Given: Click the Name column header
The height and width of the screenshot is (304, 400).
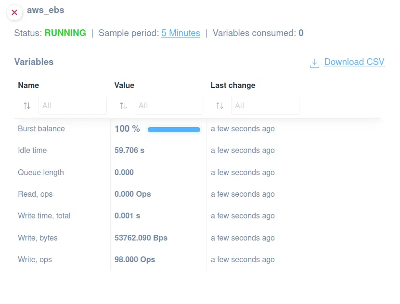Looking at the screenshot, I should pyautogui.click(x=28, y=85).
